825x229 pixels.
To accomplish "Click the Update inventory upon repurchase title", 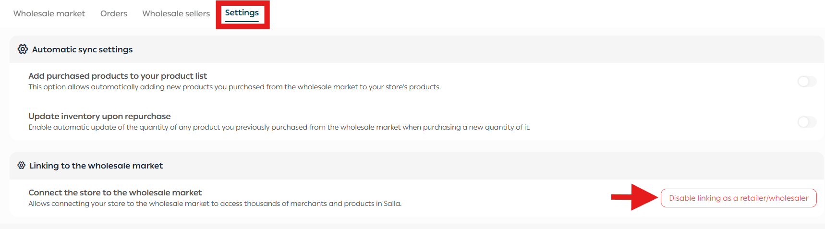I will pos(99,116).
